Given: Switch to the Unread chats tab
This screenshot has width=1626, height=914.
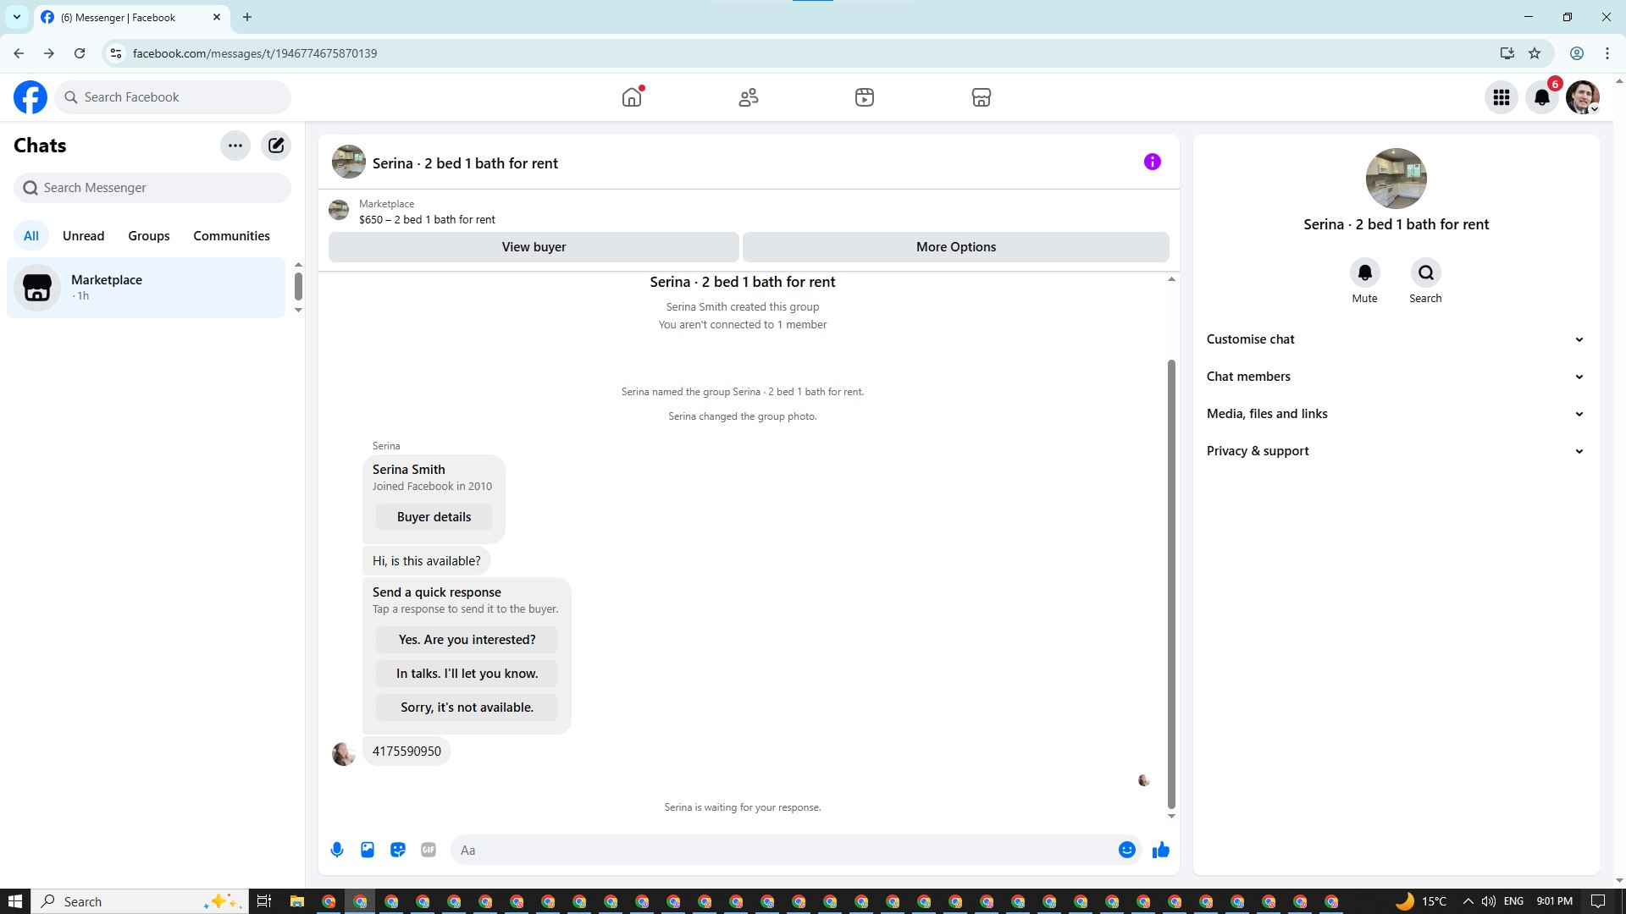Looking at the screenshot, I should click(x=83, y=236).
